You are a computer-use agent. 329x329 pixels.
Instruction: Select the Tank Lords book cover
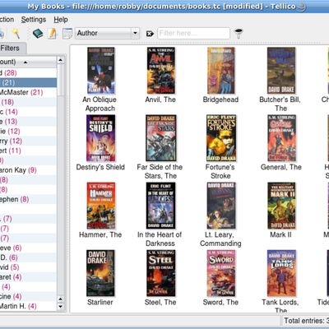click(x=281, y=273)
